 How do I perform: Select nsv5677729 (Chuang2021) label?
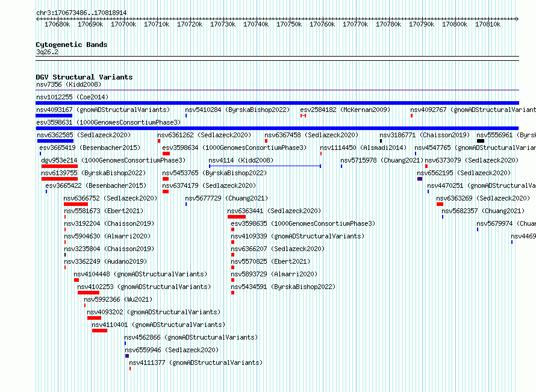pos(226,198)
